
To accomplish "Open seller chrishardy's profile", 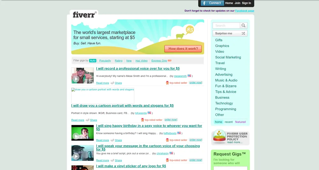I will coord(162,153).
